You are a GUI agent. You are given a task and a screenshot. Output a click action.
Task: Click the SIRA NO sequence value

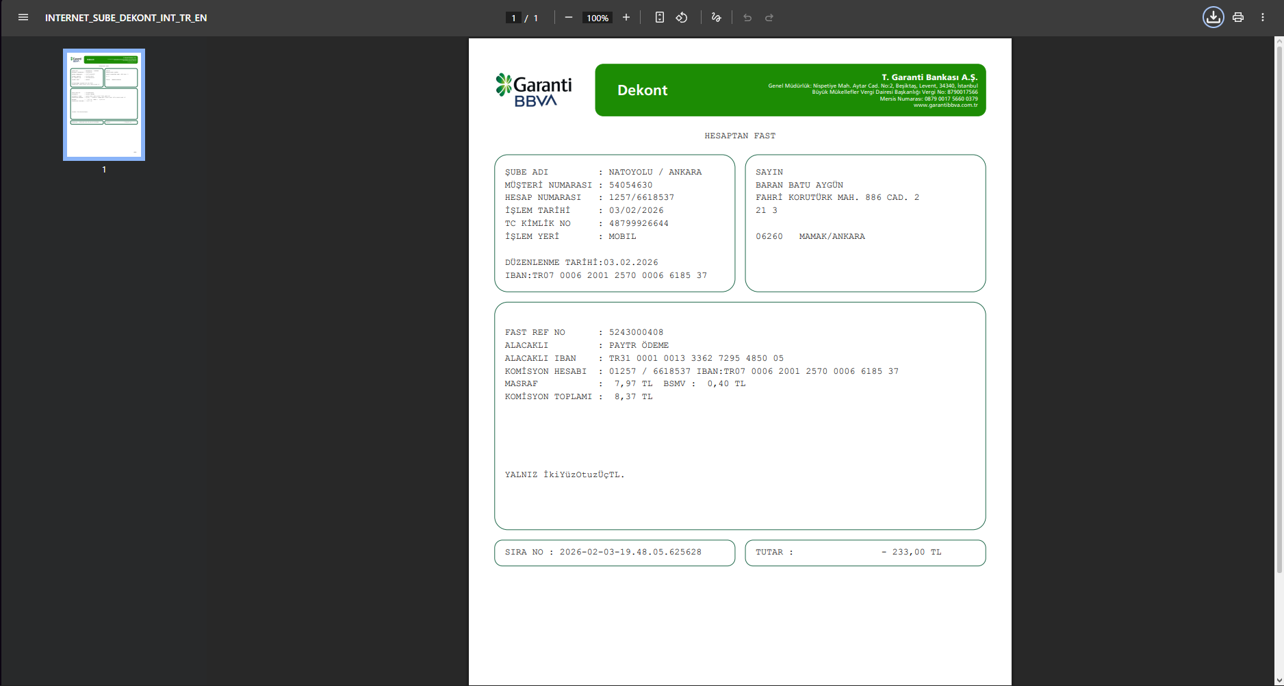(630, 552)
